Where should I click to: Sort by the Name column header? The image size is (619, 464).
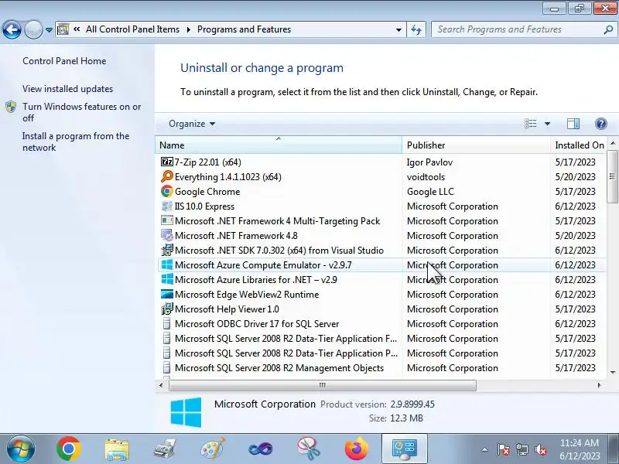pos(279,145)
